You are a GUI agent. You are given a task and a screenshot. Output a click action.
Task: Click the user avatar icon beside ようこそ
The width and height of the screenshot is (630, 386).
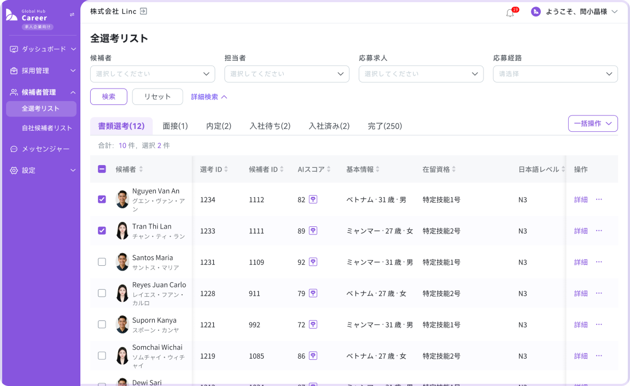point(535,11)
